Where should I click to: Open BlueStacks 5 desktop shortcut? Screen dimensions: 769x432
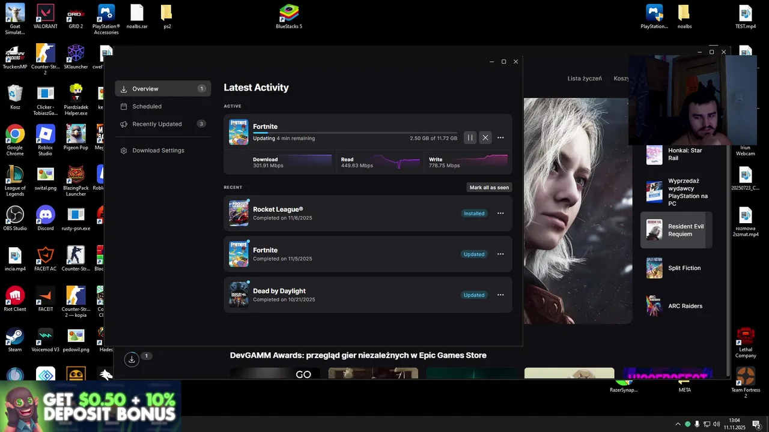click(x=289, y=17)
